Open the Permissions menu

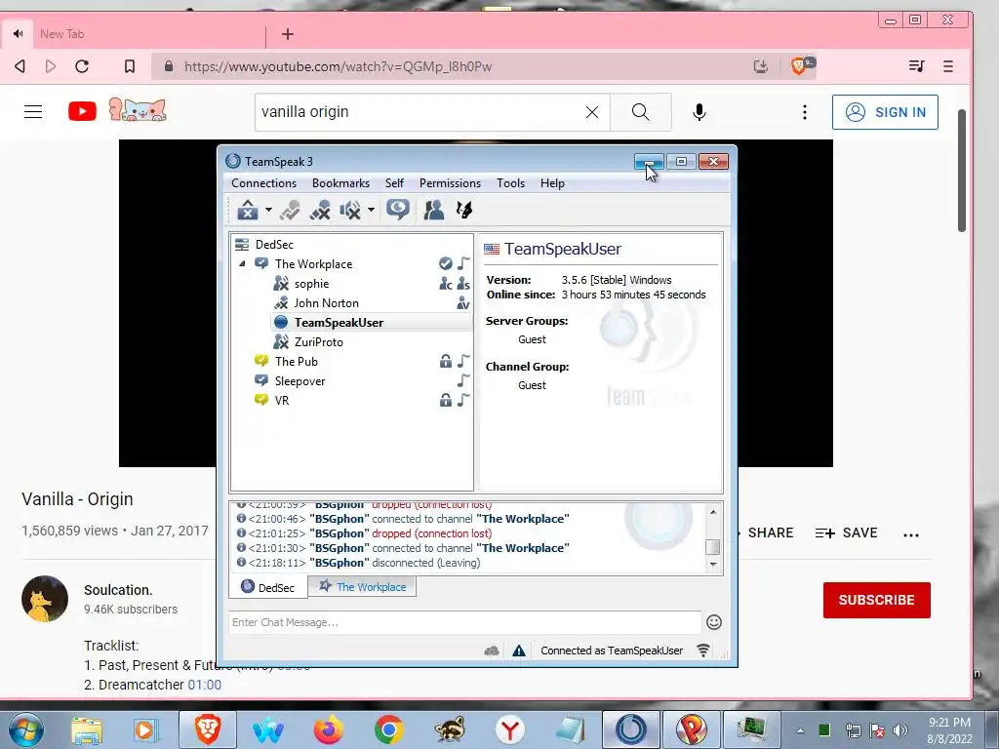450,182
